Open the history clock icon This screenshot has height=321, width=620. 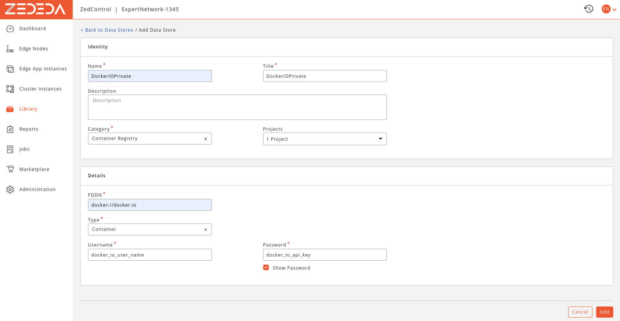(x=589, y=9)
